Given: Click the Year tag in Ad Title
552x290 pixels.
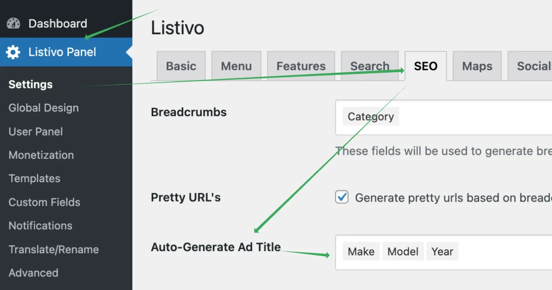Looking at the screenshot, I should [442, 251].
